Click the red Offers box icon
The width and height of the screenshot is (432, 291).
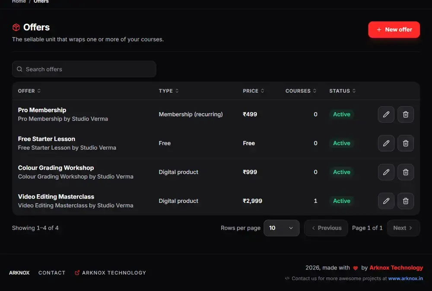click(16, 27)
